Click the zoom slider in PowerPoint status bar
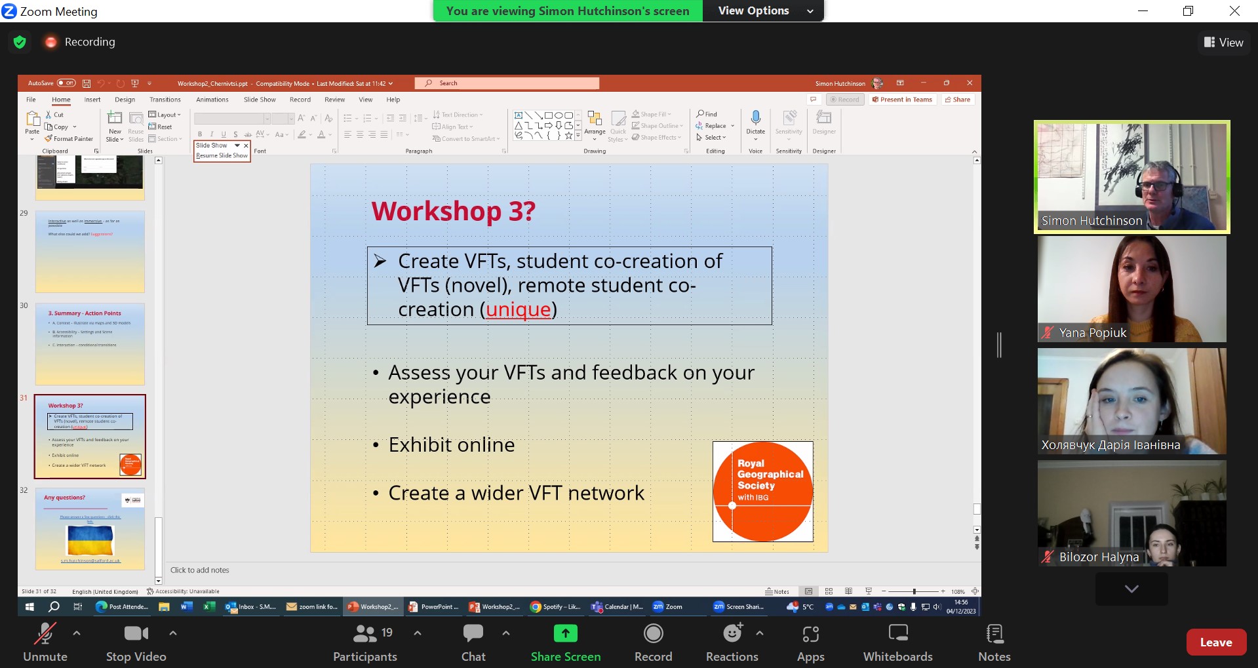1258x668 pixels. pyautogui.click(x=914, y=591)
